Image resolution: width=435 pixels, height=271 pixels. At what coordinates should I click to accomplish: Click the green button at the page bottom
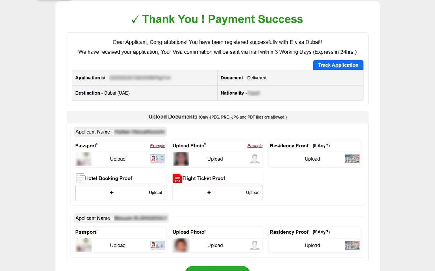pos(217,269)
